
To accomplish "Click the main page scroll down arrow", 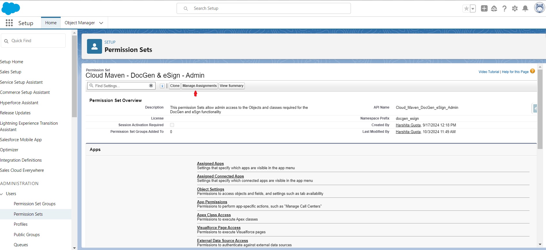I will (x=540, y=244).
